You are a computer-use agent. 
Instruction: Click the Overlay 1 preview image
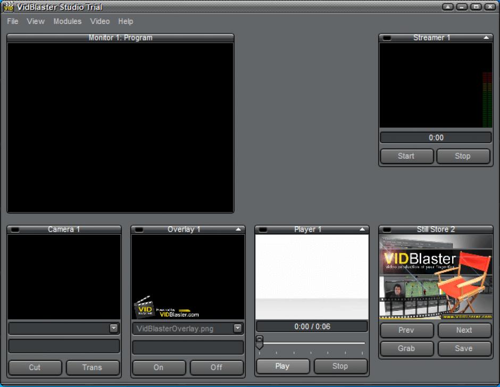pos(188,277)
